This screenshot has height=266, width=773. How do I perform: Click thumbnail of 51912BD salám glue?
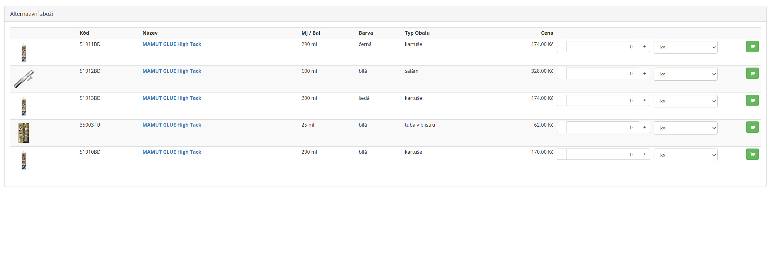24,79
